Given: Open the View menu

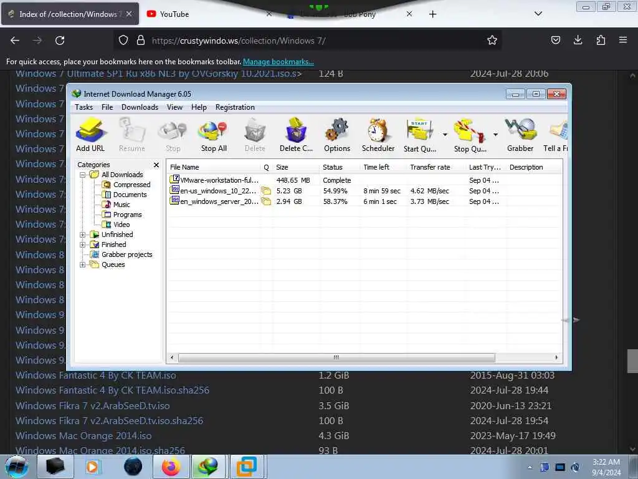Looking at the screenshot, I should pos(174,107).
